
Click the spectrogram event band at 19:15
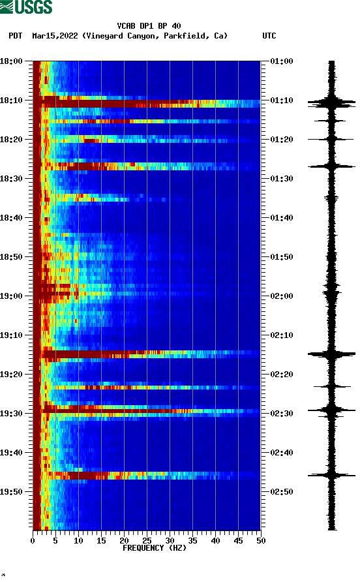coord(147,354)
